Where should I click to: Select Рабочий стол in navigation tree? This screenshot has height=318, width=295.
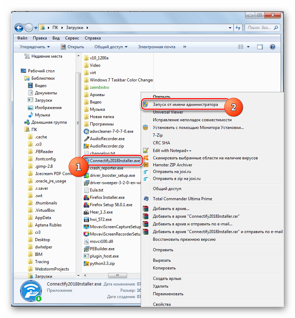tap(41, 71)
